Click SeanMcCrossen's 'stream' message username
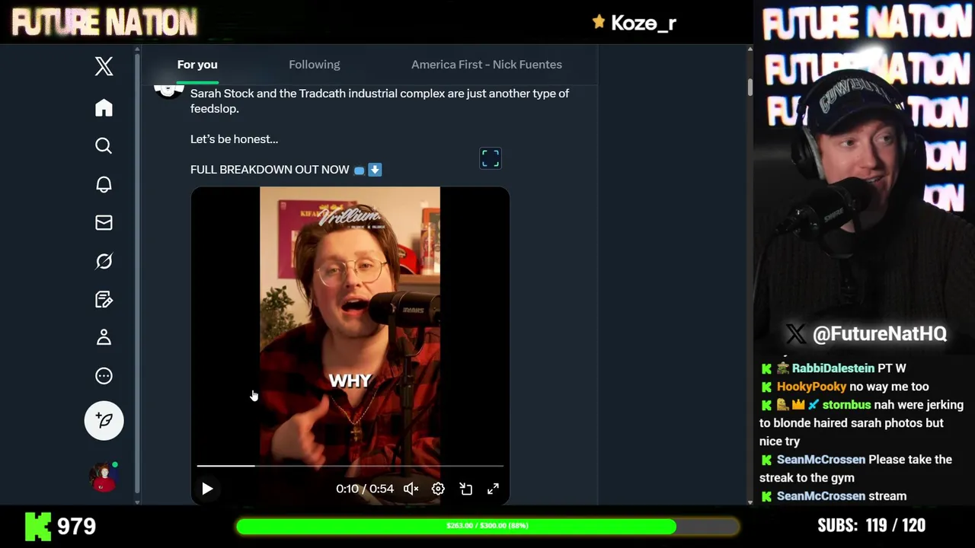The height and width of the screenshot is (548, 975). (x=821, y=496)
